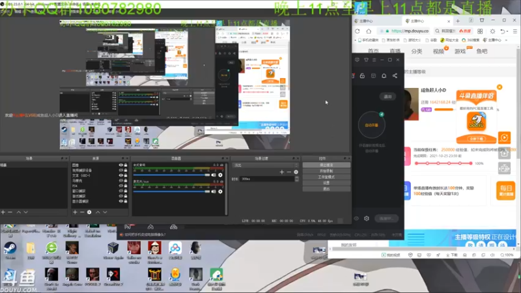The height and width of the screenshot is (293, 521).
Task: Open settings gear at companion panel bottom
Action: pos(367,218)
